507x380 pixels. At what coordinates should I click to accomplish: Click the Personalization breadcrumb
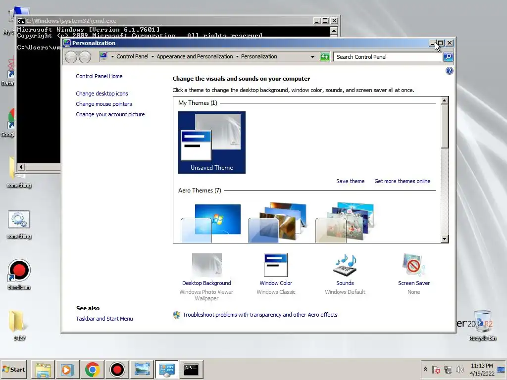click(x=259, y=56)
